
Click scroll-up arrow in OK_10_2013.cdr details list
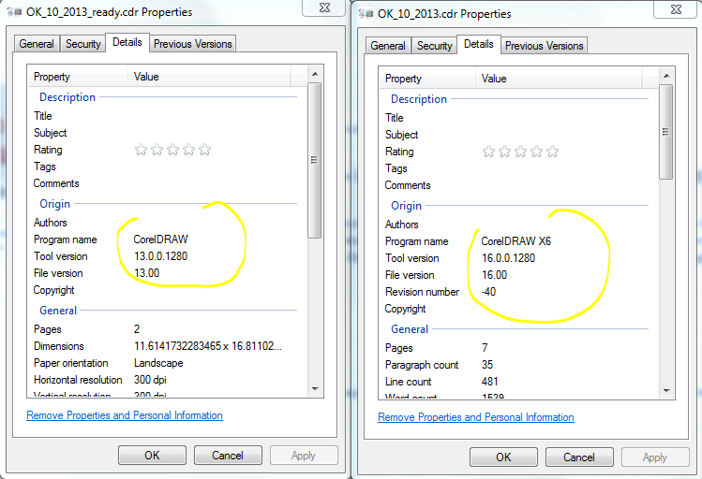666,76
